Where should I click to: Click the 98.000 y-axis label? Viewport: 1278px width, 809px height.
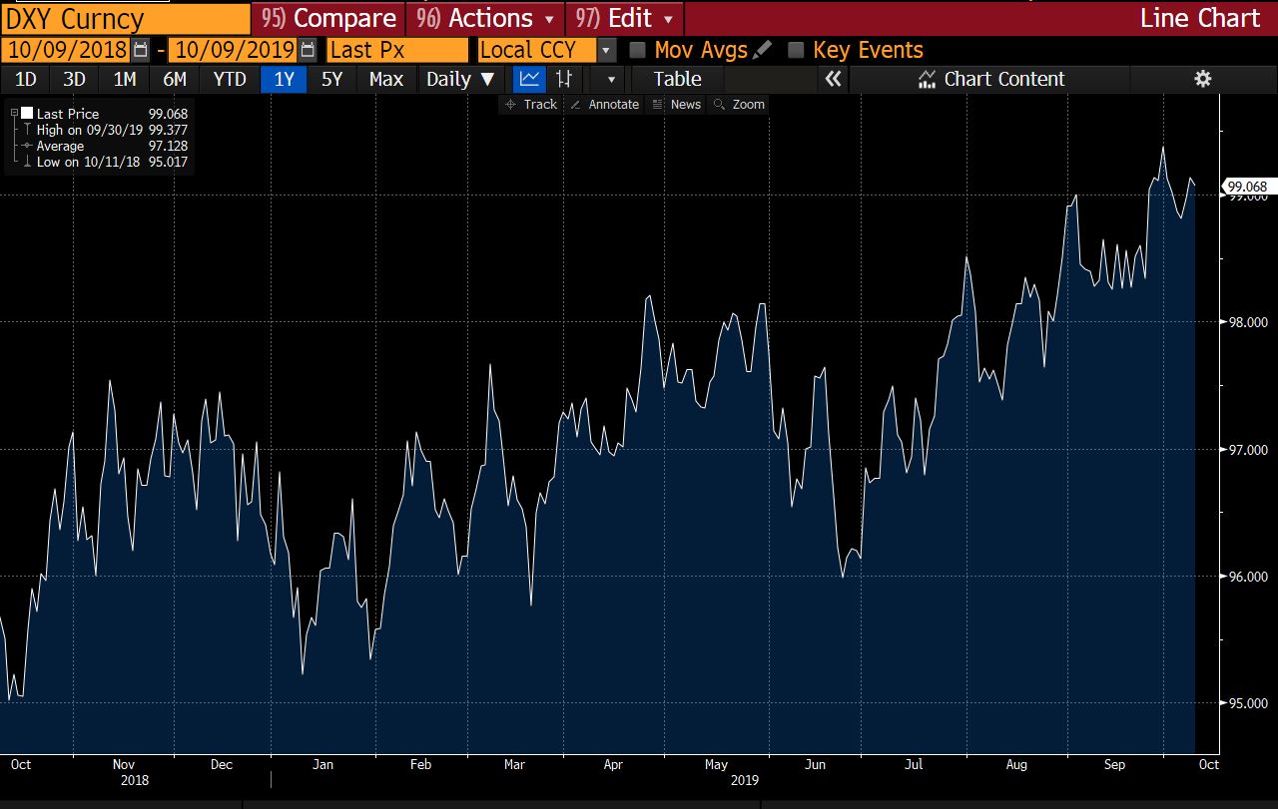(x=1248, y=322)
